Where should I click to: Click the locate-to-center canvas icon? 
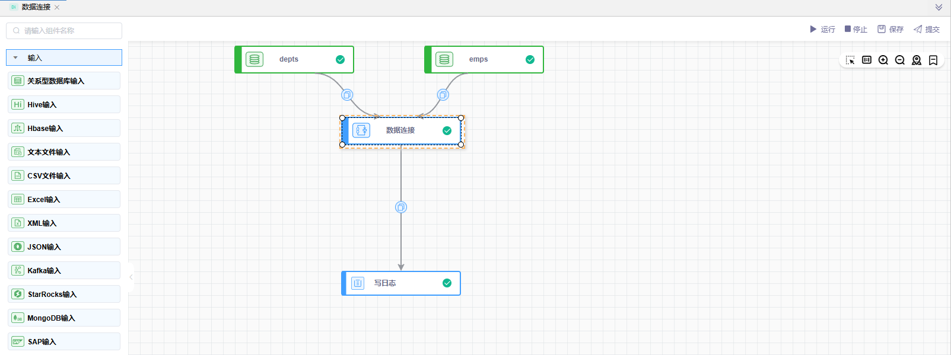click(x=917, y=60)
